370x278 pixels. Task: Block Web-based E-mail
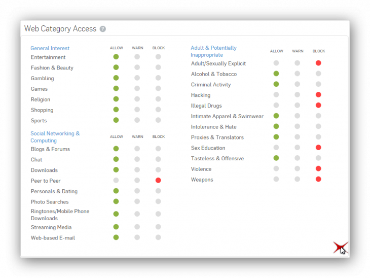coord(158,237)
